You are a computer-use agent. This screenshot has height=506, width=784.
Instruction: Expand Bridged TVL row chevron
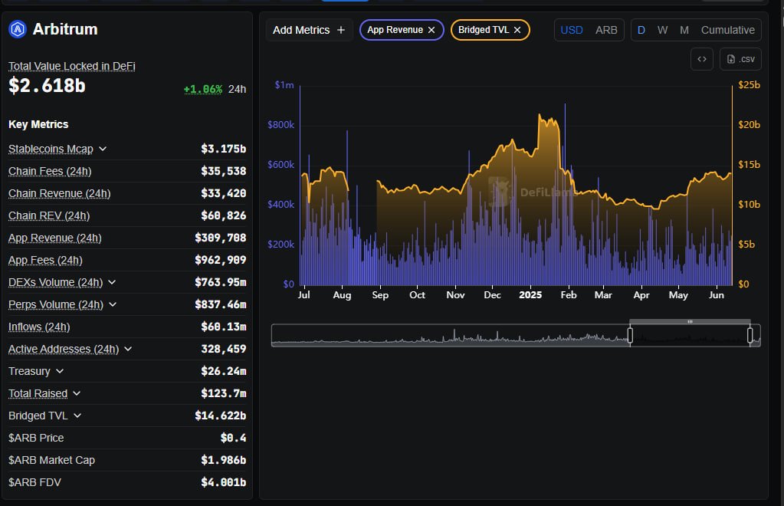tap(77, 416)
